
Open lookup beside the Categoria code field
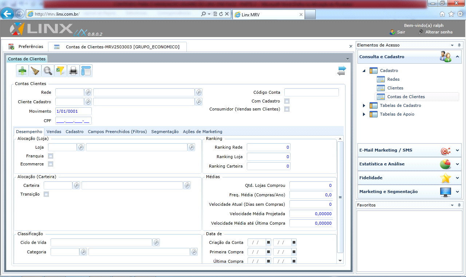83,252
